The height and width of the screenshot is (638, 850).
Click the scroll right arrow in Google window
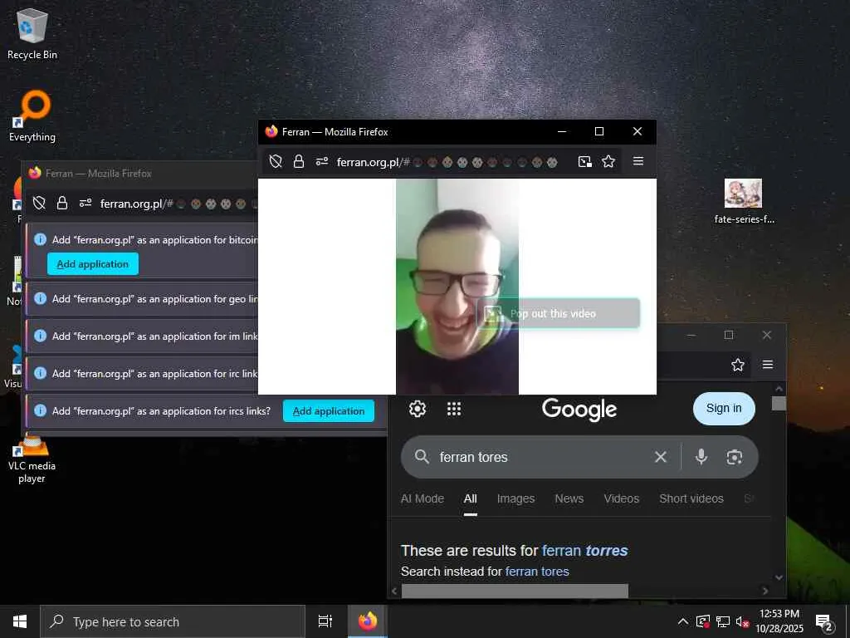[765, 591]
